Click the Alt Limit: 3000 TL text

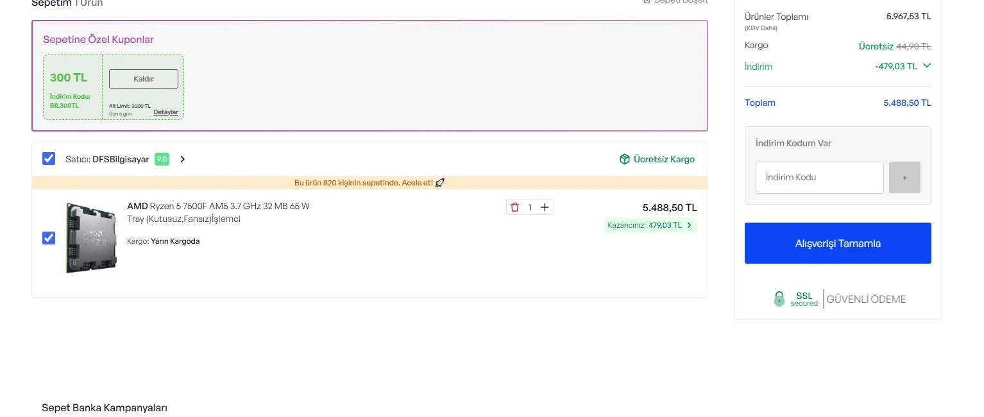point(130,106)
